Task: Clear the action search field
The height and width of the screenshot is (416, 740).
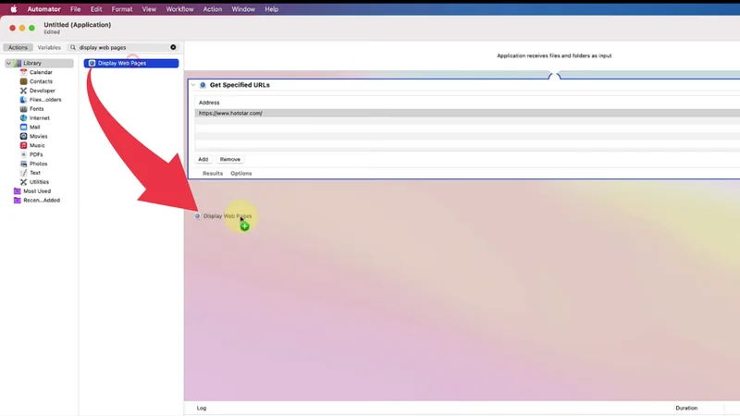Action: [173, 47]
